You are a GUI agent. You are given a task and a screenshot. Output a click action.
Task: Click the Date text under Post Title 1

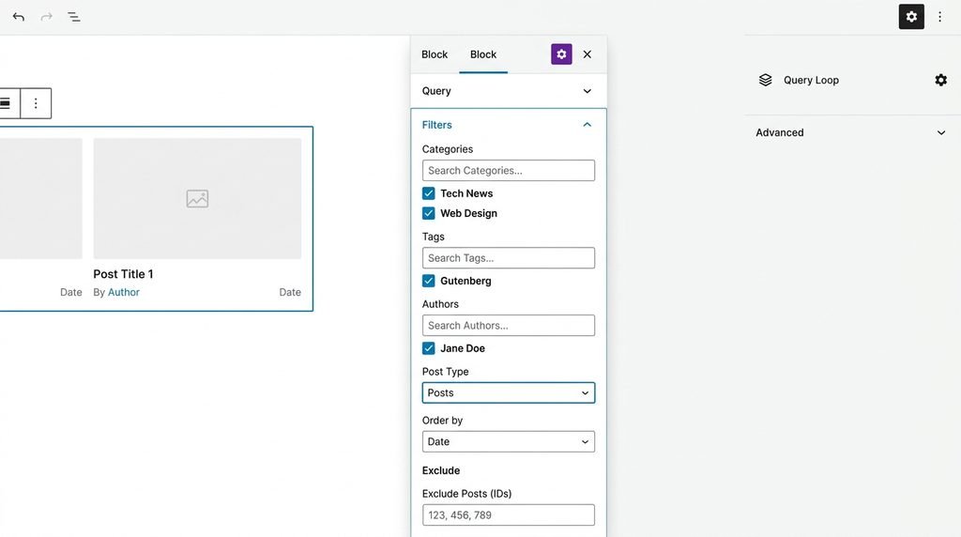click(290, 292)
